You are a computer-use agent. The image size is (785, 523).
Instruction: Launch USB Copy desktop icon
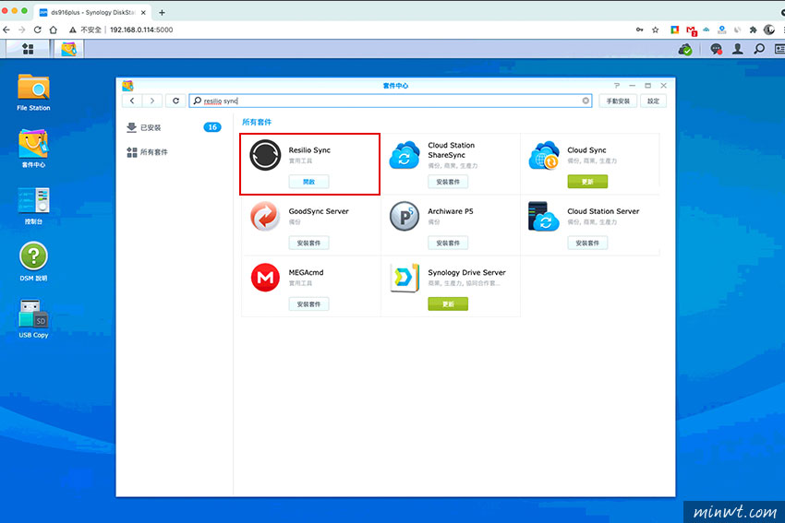(x=33, y=318)
